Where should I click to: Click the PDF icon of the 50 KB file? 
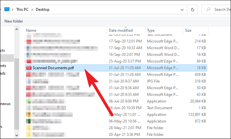29,88
